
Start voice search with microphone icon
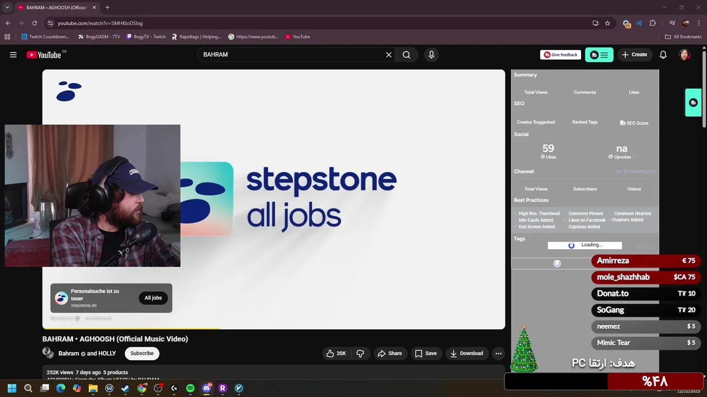point(431,55)
